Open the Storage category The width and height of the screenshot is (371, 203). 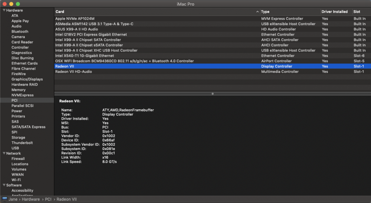18,137
